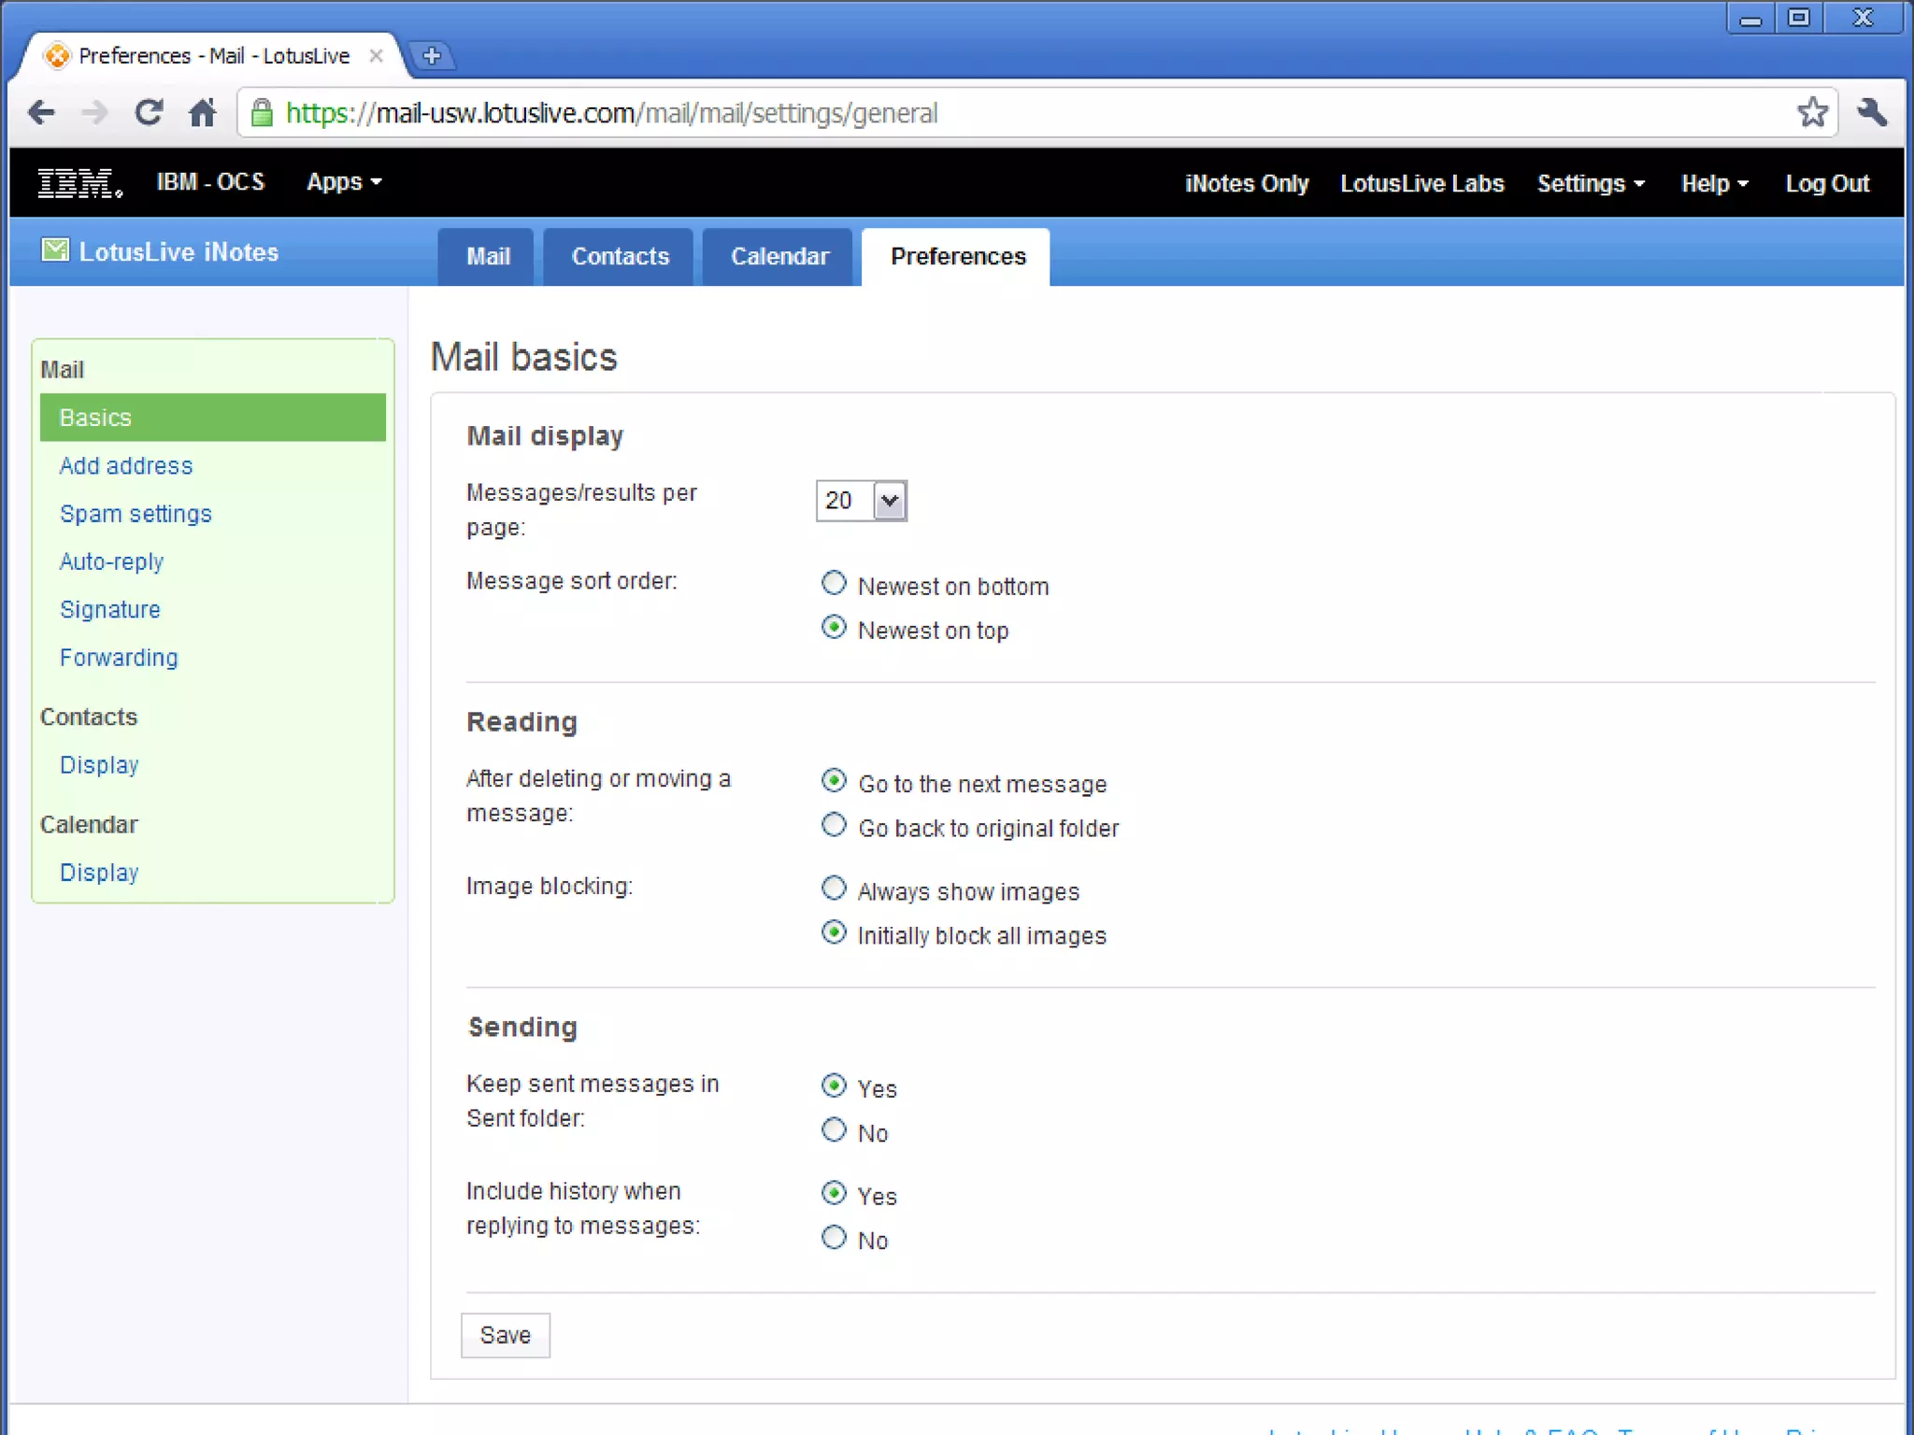
Task: Expand the Apps menu
Action: [344, 182]
